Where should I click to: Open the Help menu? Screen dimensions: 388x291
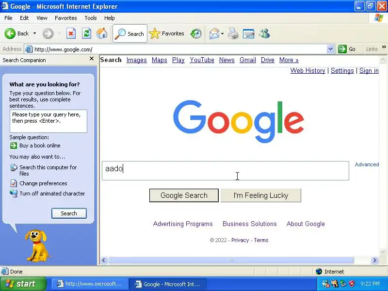tap(110, 18)
